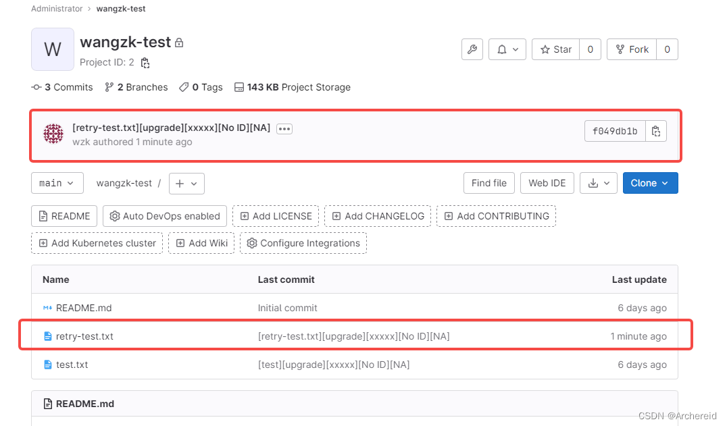Open the main branch selector dropdown
This screenshot has height=426, width=727.
pyautogui.click(x=57, y=183)
